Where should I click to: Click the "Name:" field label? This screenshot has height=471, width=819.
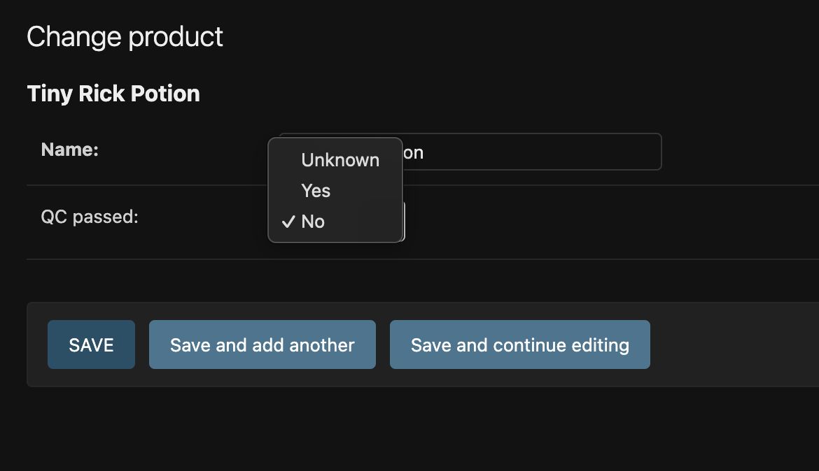pos(70,150)
